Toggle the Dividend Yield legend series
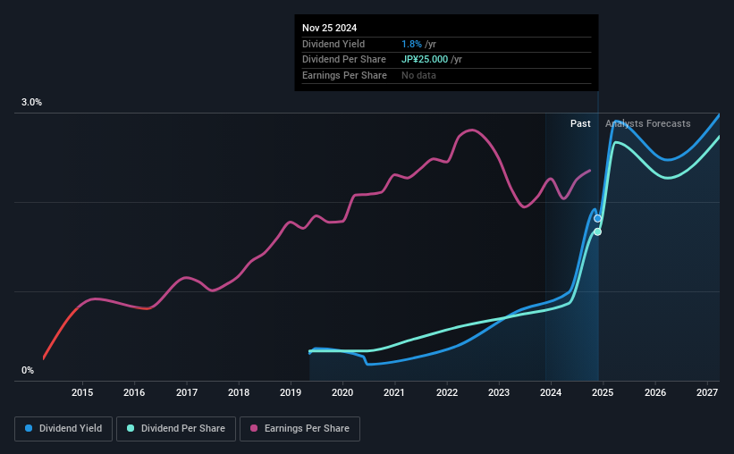This screenshot has height=454, width=734. 63,429
